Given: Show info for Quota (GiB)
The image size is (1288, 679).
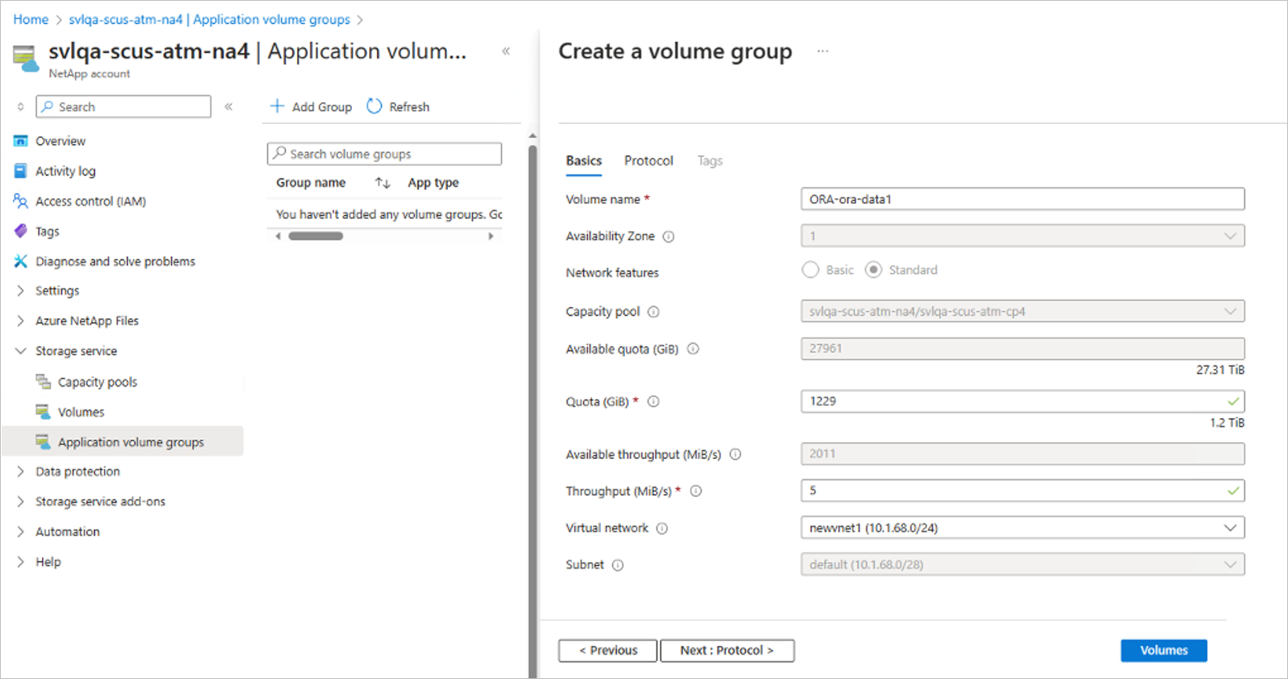Looking at the screenshot, I should [x=653, y=401].
